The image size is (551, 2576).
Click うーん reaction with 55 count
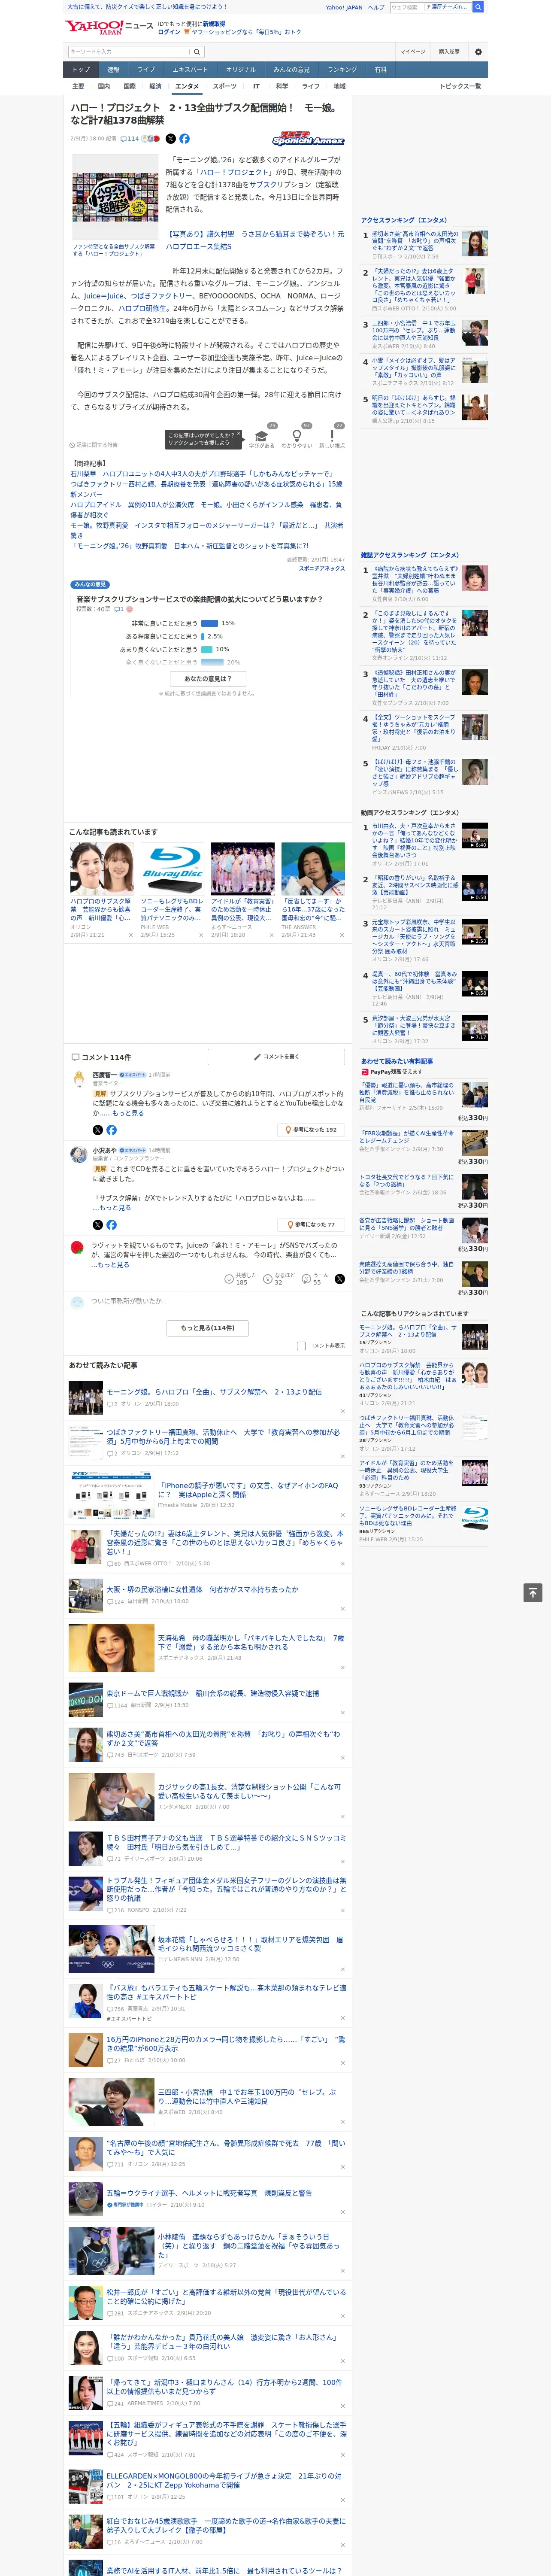point(316,1278)
